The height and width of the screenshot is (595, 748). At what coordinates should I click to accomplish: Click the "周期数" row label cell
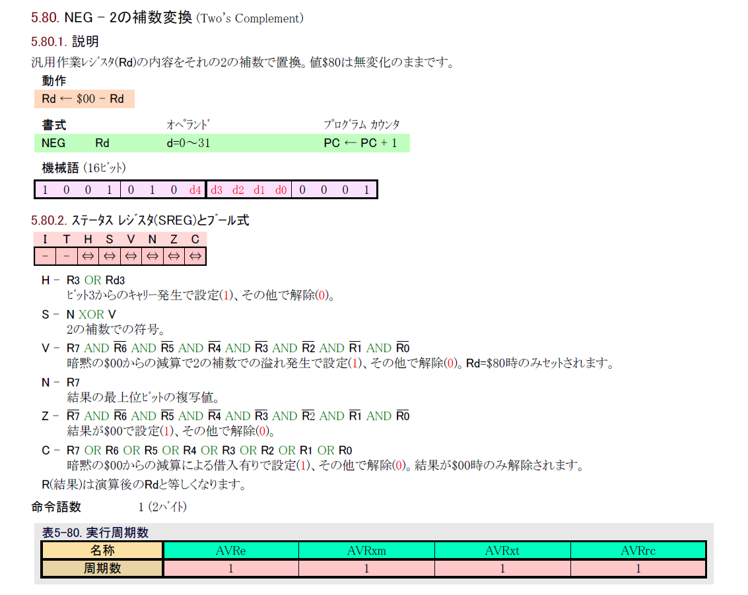[102, 568]
